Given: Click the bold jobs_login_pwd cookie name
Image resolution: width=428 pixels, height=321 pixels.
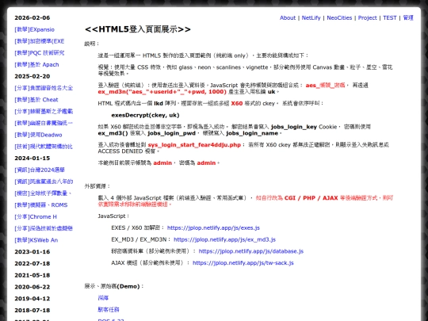Looking at the screenshot, I should coord(171,133).
